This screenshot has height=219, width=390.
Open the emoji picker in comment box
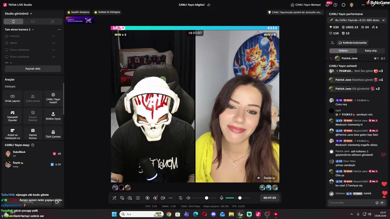(377, 203)
